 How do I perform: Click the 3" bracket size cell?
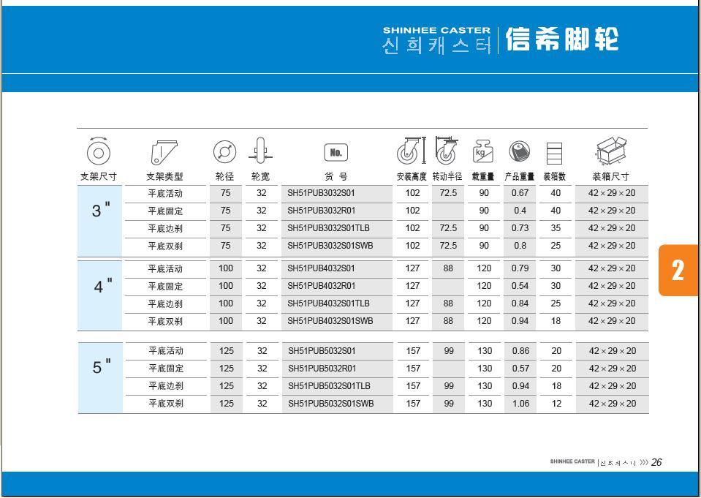pos(101,211)
